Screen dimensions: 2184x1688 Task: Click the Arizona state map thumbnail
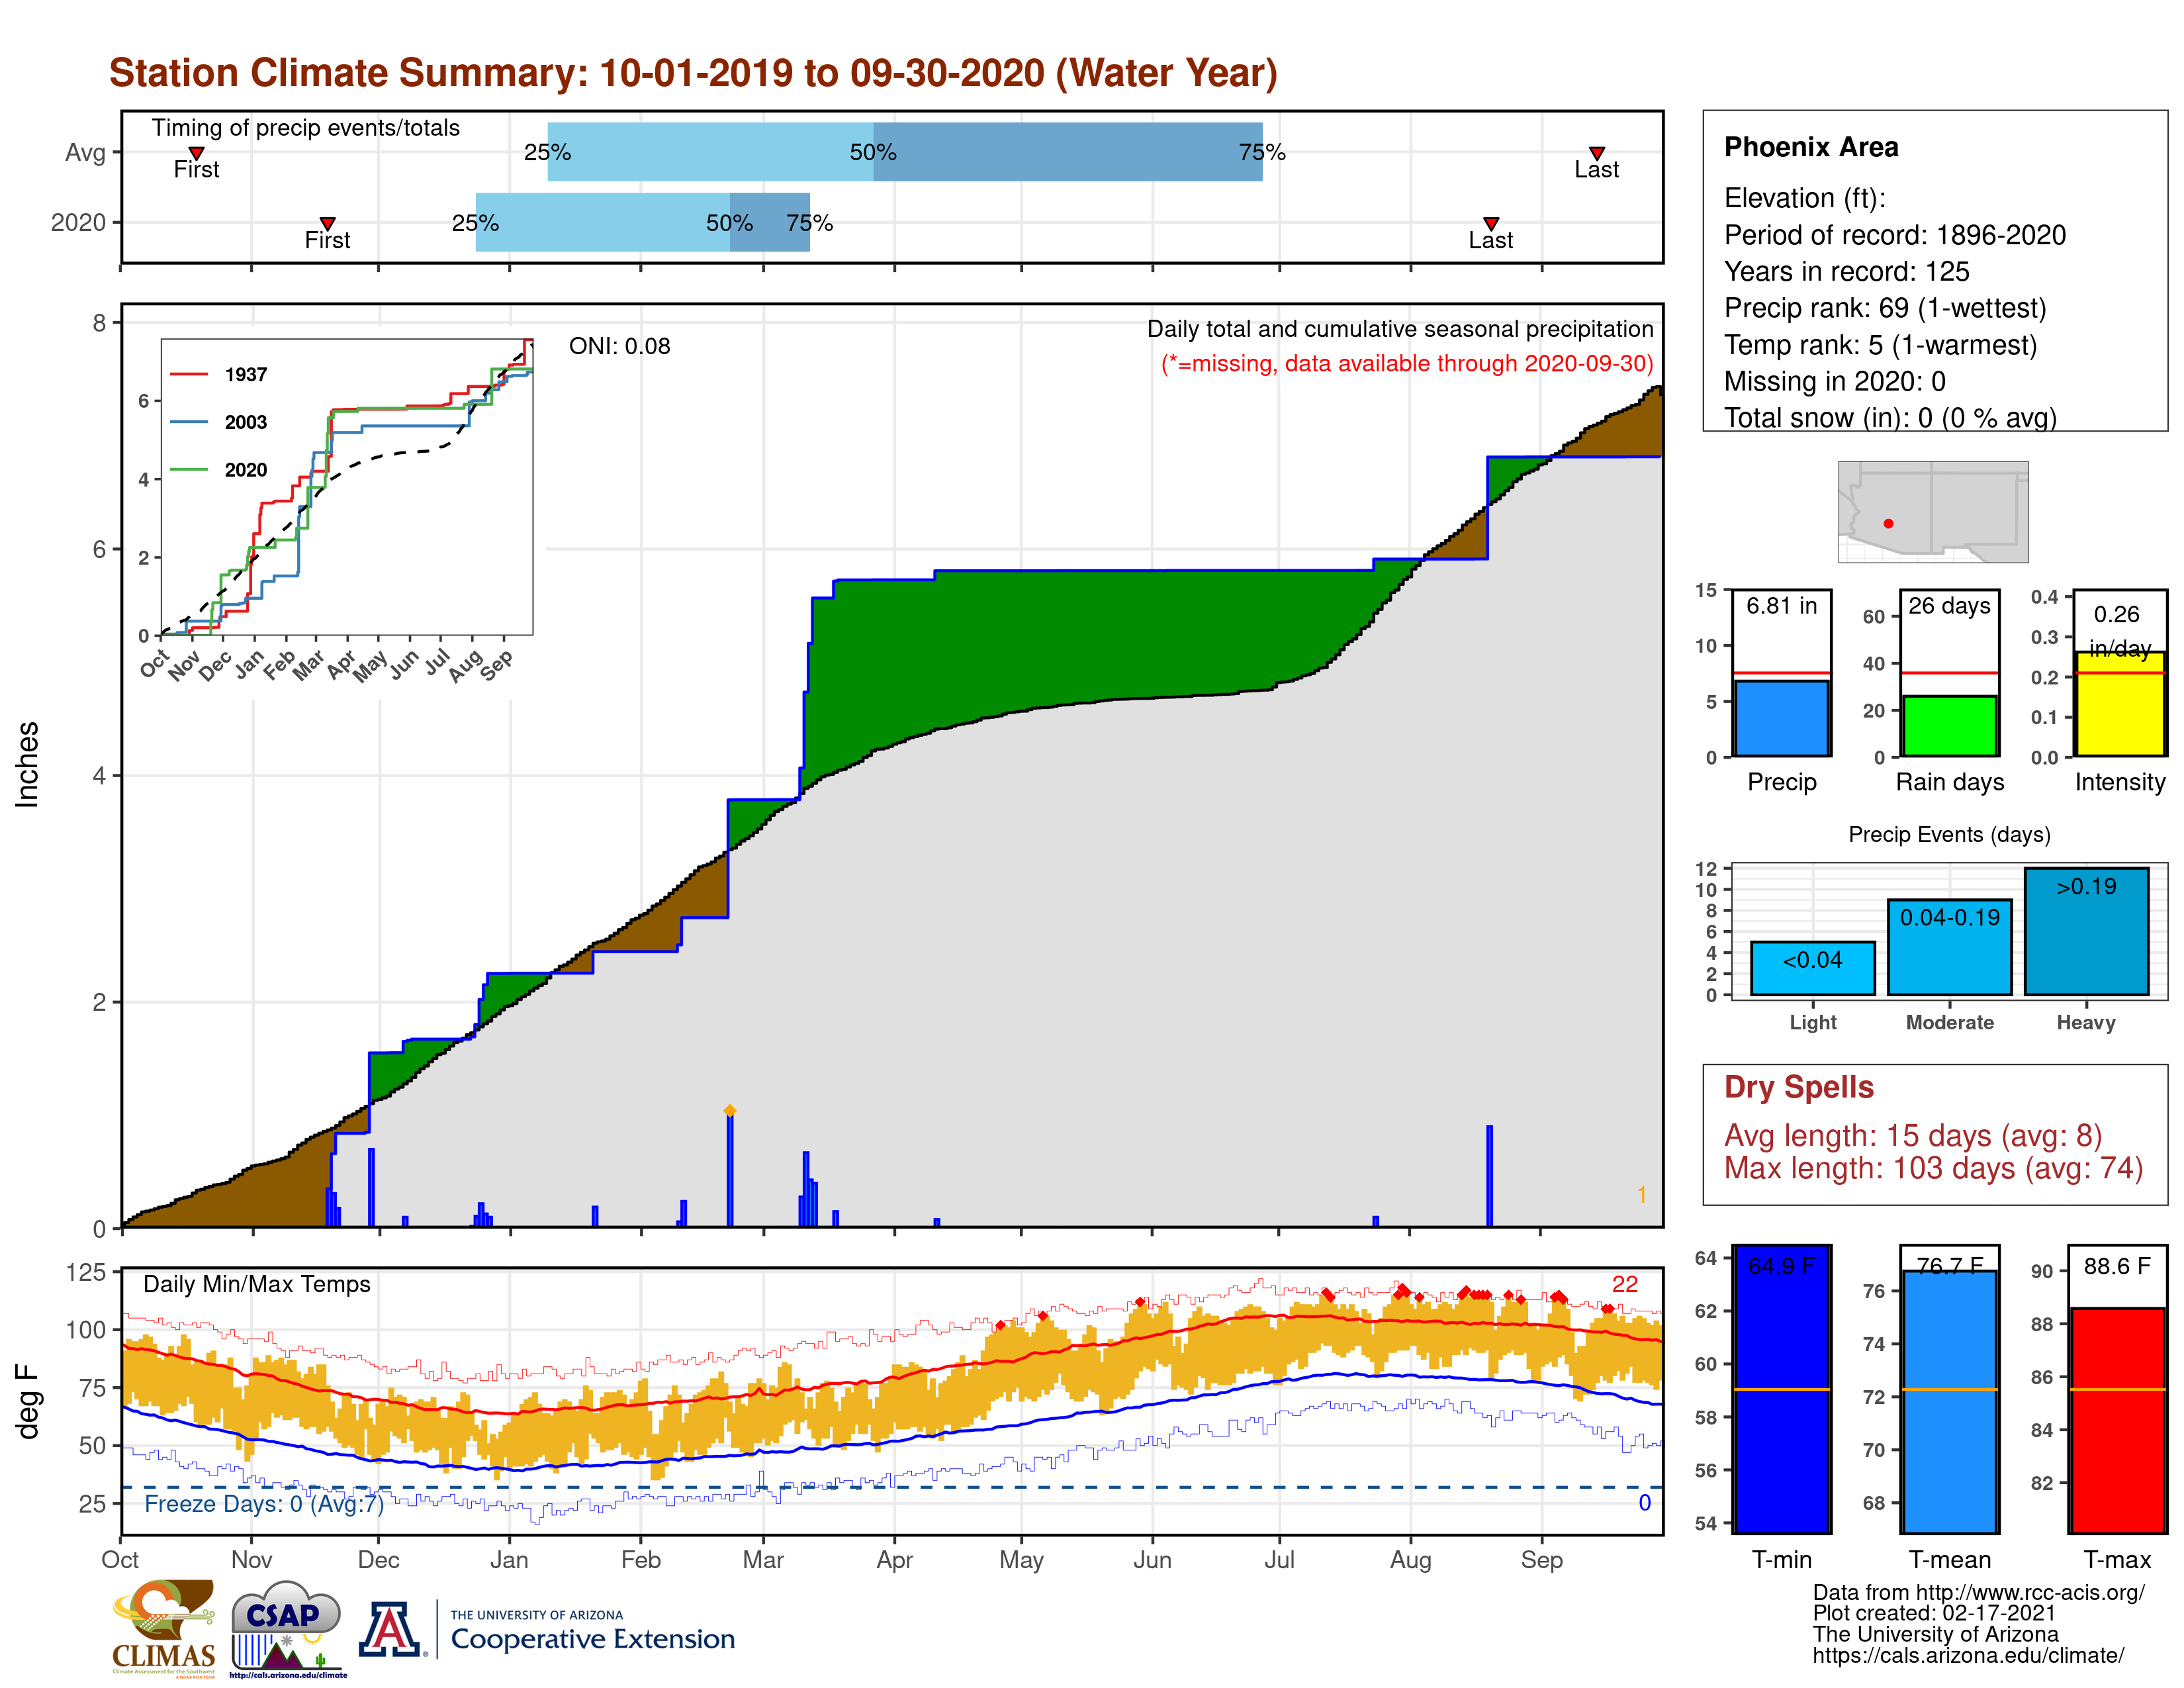tap(1933, 511)
